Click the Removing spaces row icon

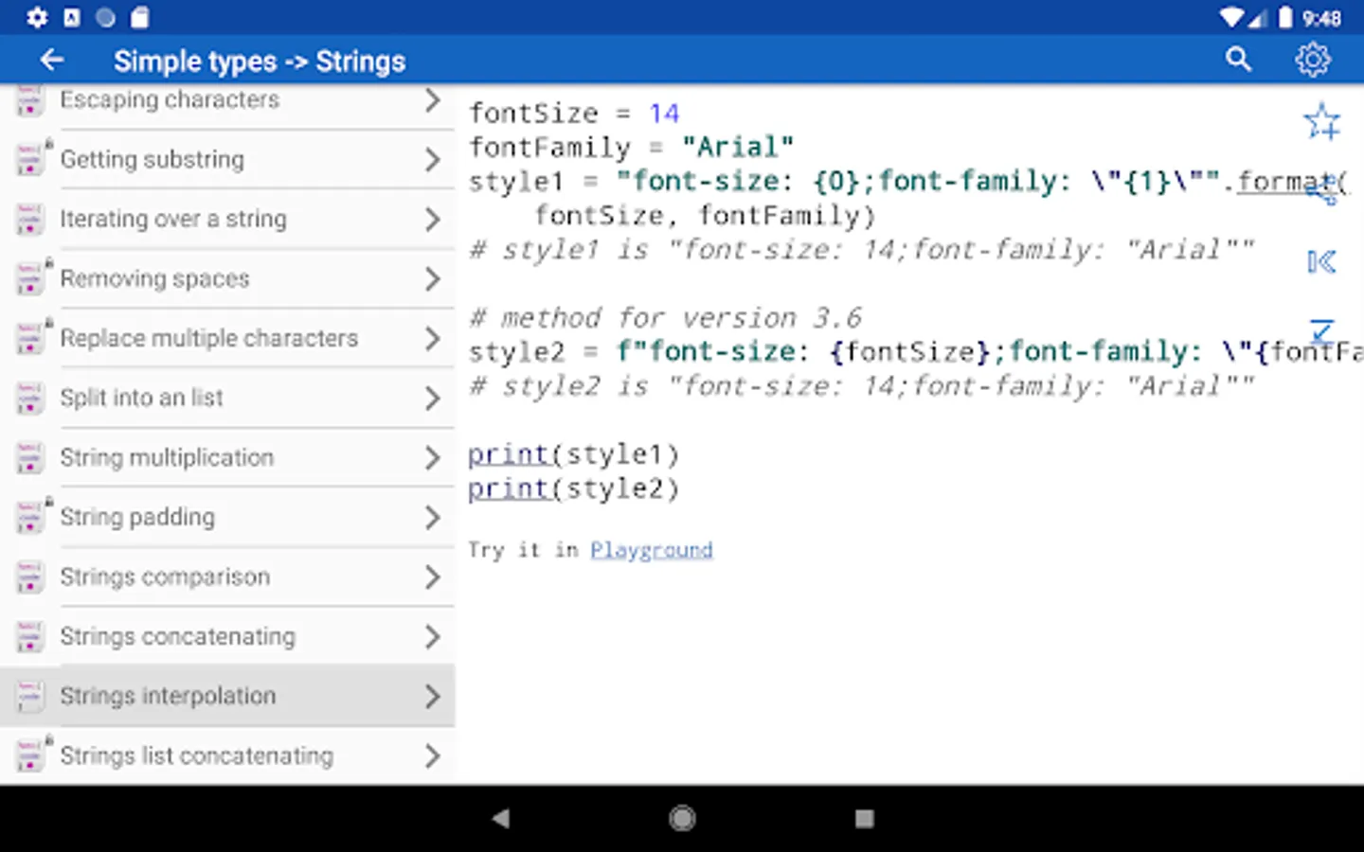(x=29, y=278)
